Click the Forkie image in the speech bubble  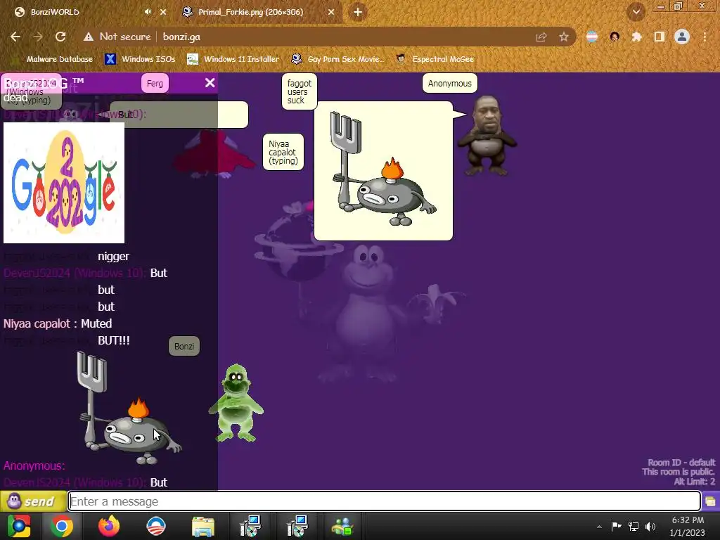pyautogui.click(x=383, y=169)
